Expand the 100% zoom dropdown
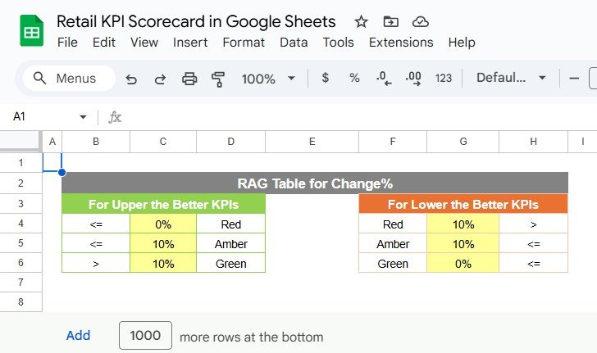Viewport: 597px width, 353px height. coord(268,79)
